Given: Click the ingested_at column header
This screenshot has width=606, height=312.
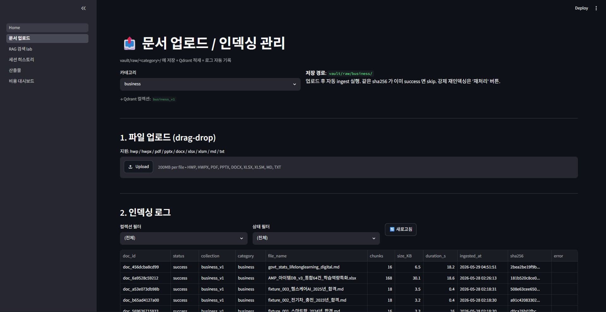Looking at the screenshot, I should tap(483, 256).
